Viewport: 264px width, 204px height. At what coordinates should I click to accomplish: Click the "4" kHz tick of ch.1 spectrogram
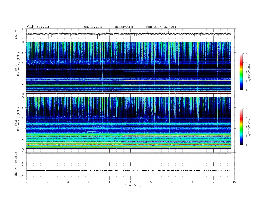pyautogui.click(x=23, y=73)
